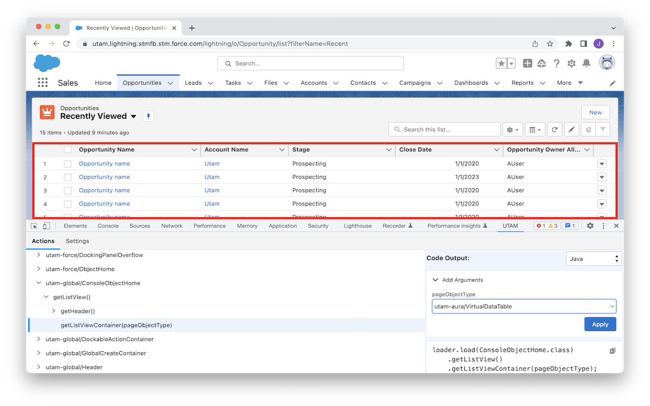Click the New opportunity button

[595, 112]
